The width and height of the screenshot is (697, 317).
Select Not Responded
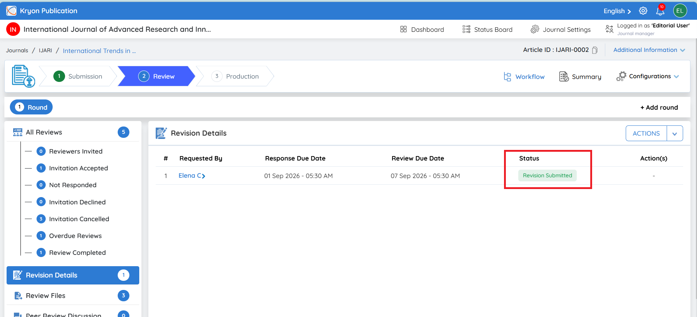point(67,185)
